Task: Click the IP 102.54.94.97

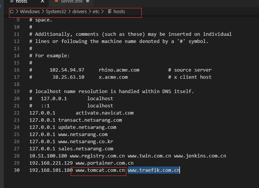Action: 67,70
